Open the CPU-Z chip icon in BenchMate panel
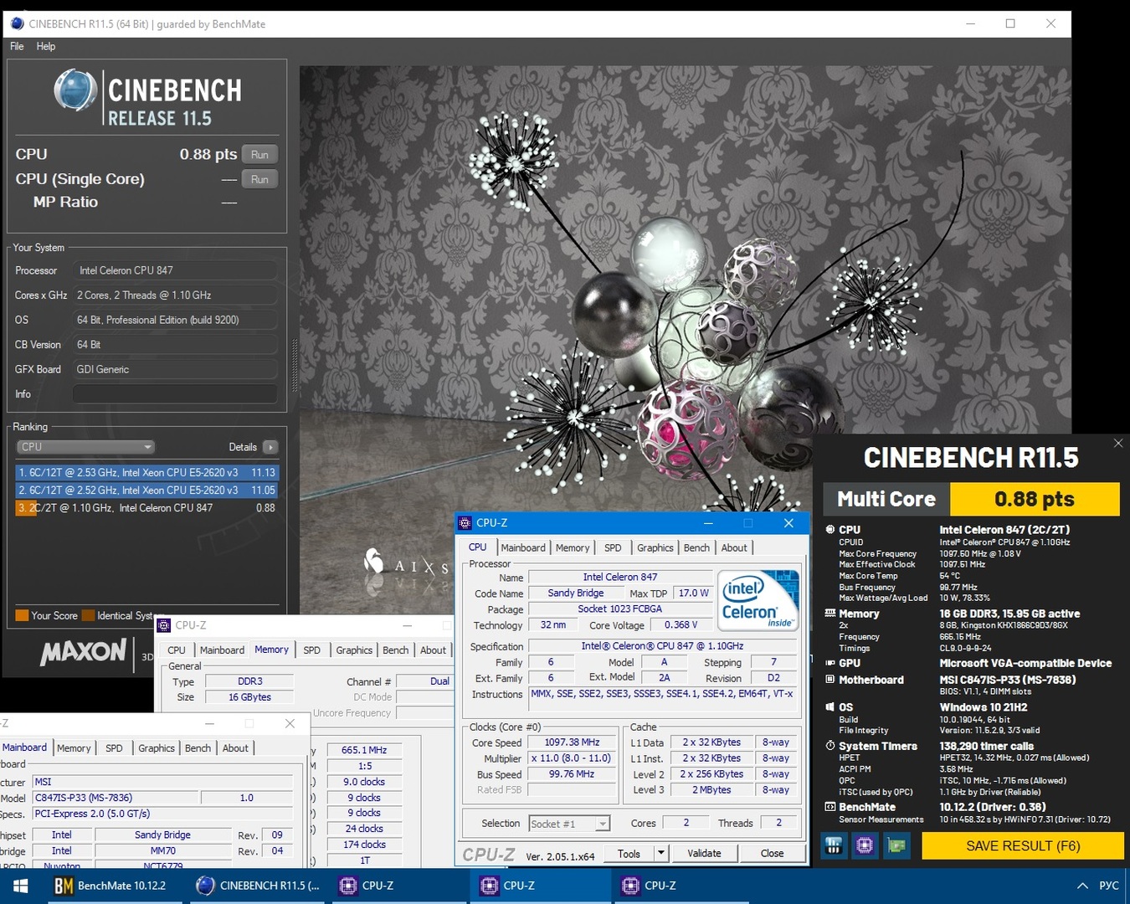Image resolution: width=1130 pixels, height=904 pixels. pyautogui.click(x=865, y=845)
